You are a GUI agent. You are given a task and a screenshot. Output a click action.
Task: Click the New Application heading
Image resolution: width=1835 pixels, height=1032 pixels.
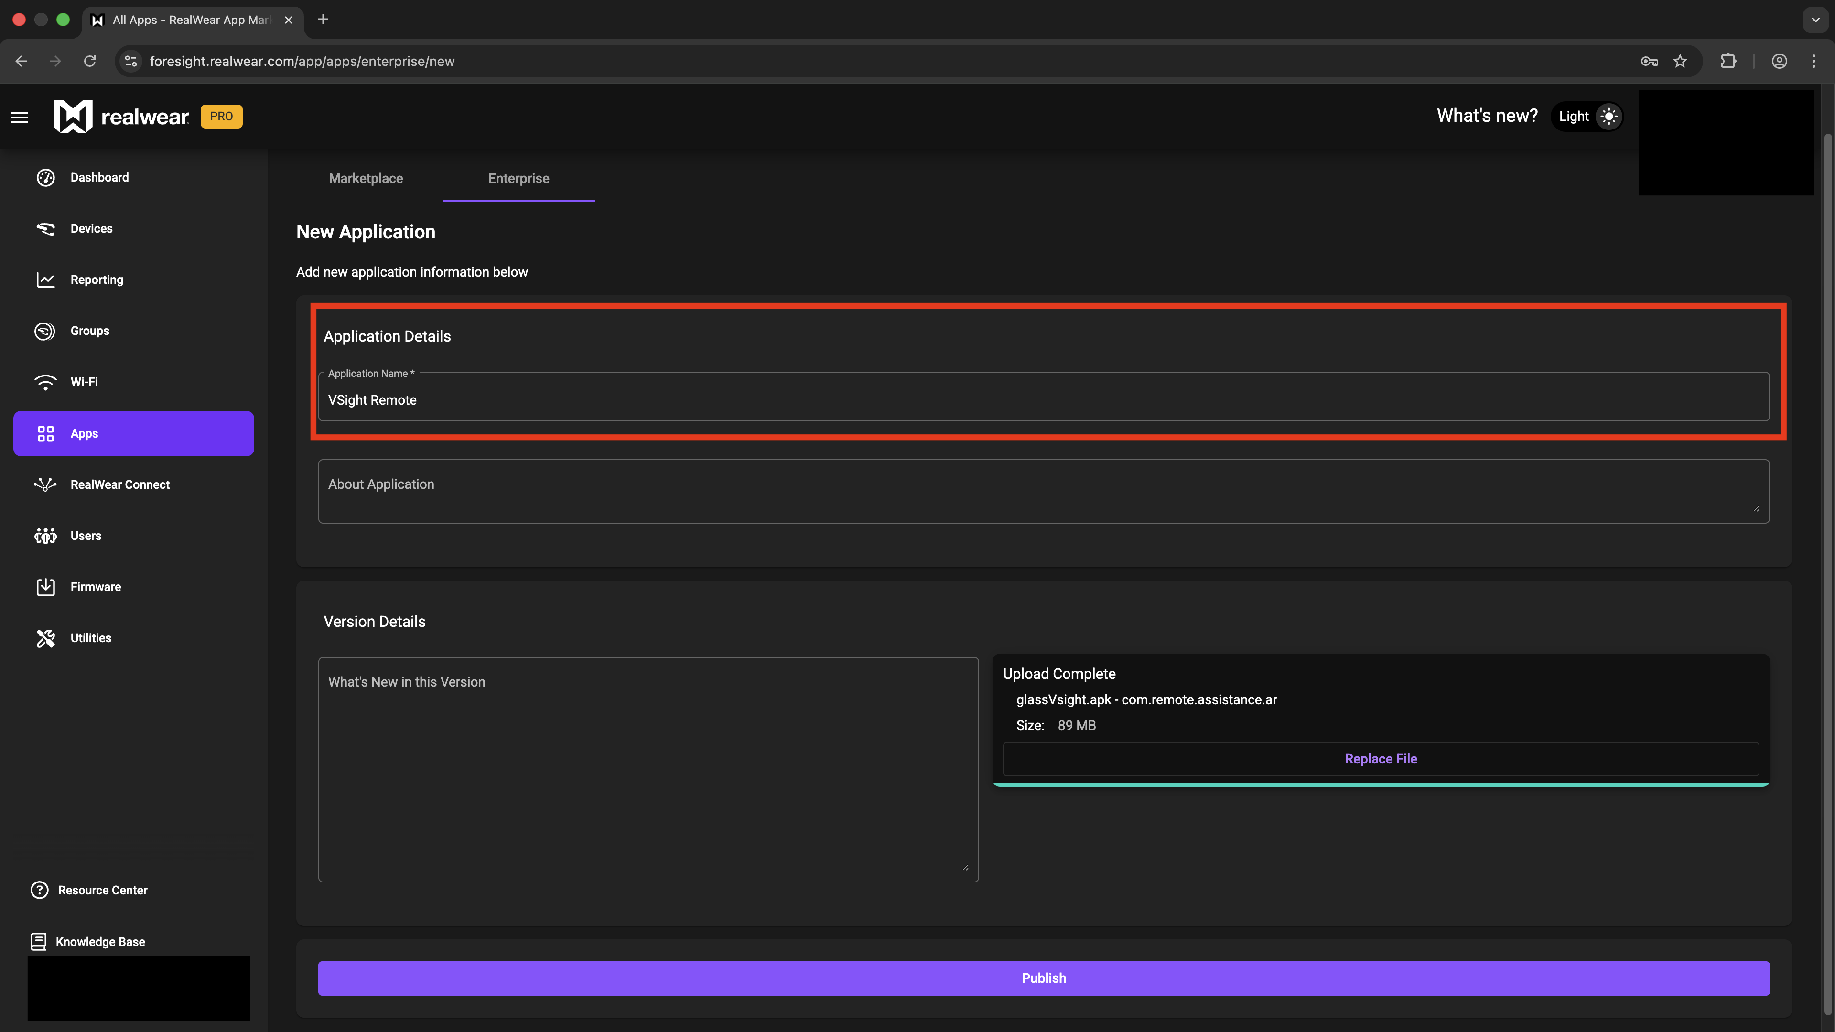366,232
